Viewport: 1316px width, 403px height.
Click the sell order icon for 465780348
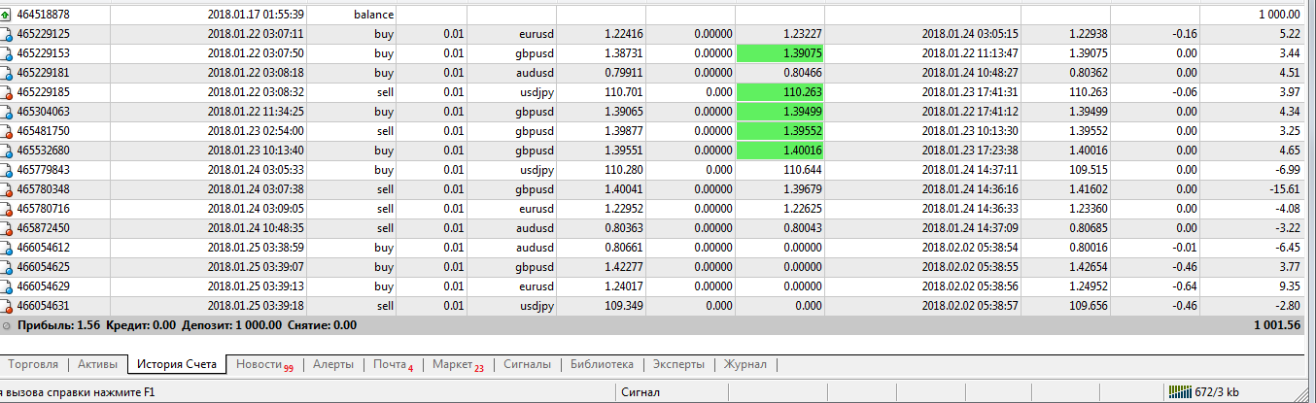coord(6,189)
